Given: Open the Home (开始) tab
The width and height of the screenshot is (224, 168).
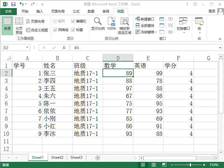Looking at the screenshot, I should click(25, 11).
